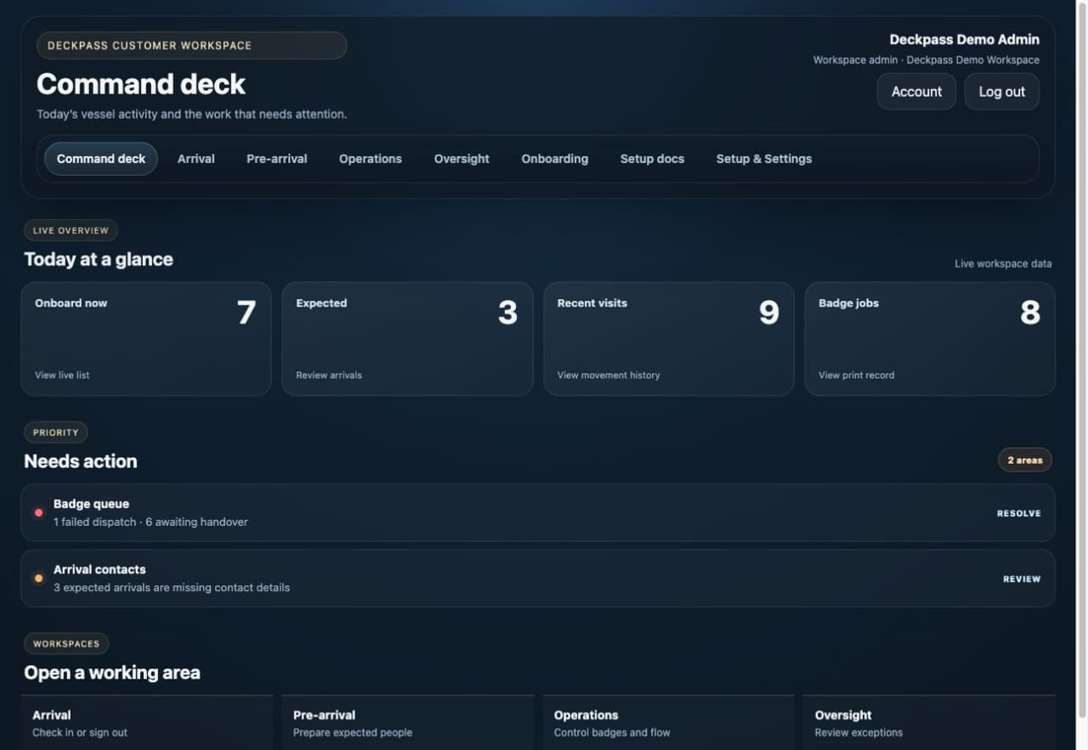Open the Oversight working area card
This screenshot has width=1088, height=750.
click(x=929, y=723)
